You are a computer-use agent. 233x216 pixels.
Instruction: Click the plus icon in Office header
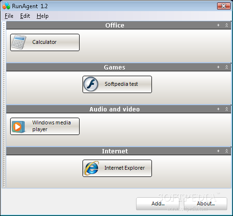click(x=218, y=25)
